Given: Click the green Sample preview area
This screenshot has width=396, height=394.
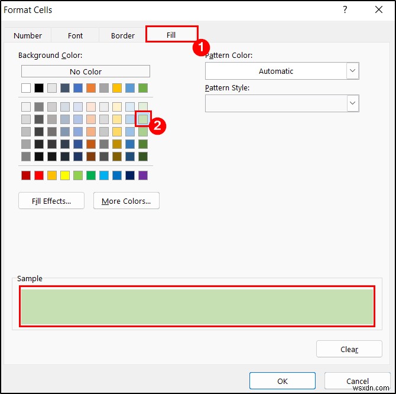Looking at the screenshot, I should tap(197, 306).
